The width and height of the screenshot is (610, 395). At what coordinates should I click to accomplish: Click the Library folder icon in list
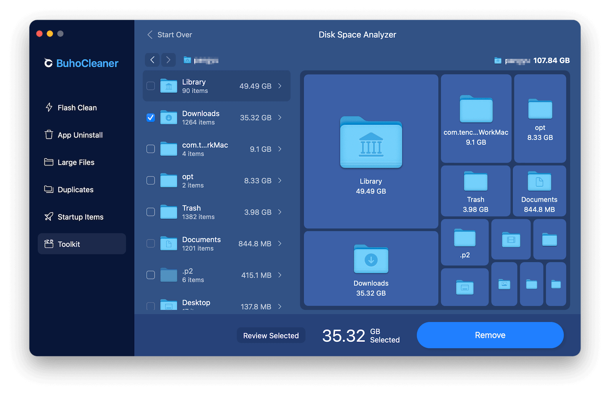[x=169, y=86]
